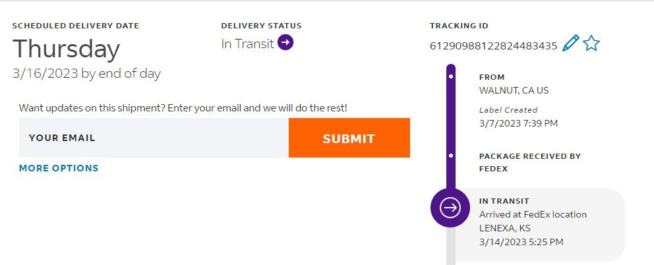Click the arrow icon next to In Transit status

click(x=285, y=44)
